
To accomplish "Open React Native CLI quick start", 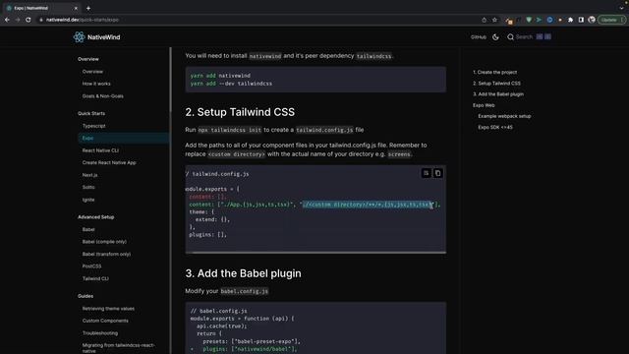I will click(x=100, y=150).
